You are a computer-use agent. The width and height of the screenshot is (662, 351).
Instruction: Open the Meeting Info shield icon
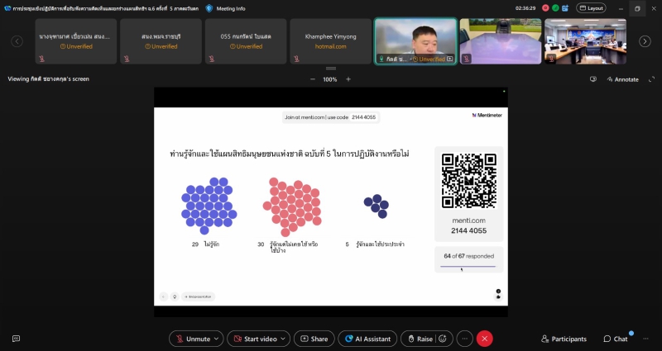pos(209,8)
